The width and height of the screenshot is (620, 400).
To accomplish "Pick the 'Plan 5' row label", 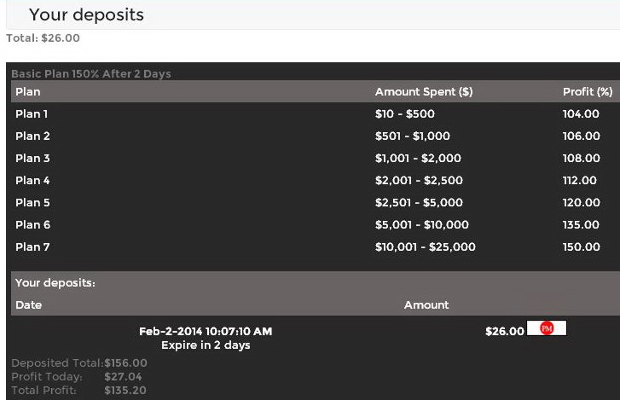I will (x=32, y=202).
